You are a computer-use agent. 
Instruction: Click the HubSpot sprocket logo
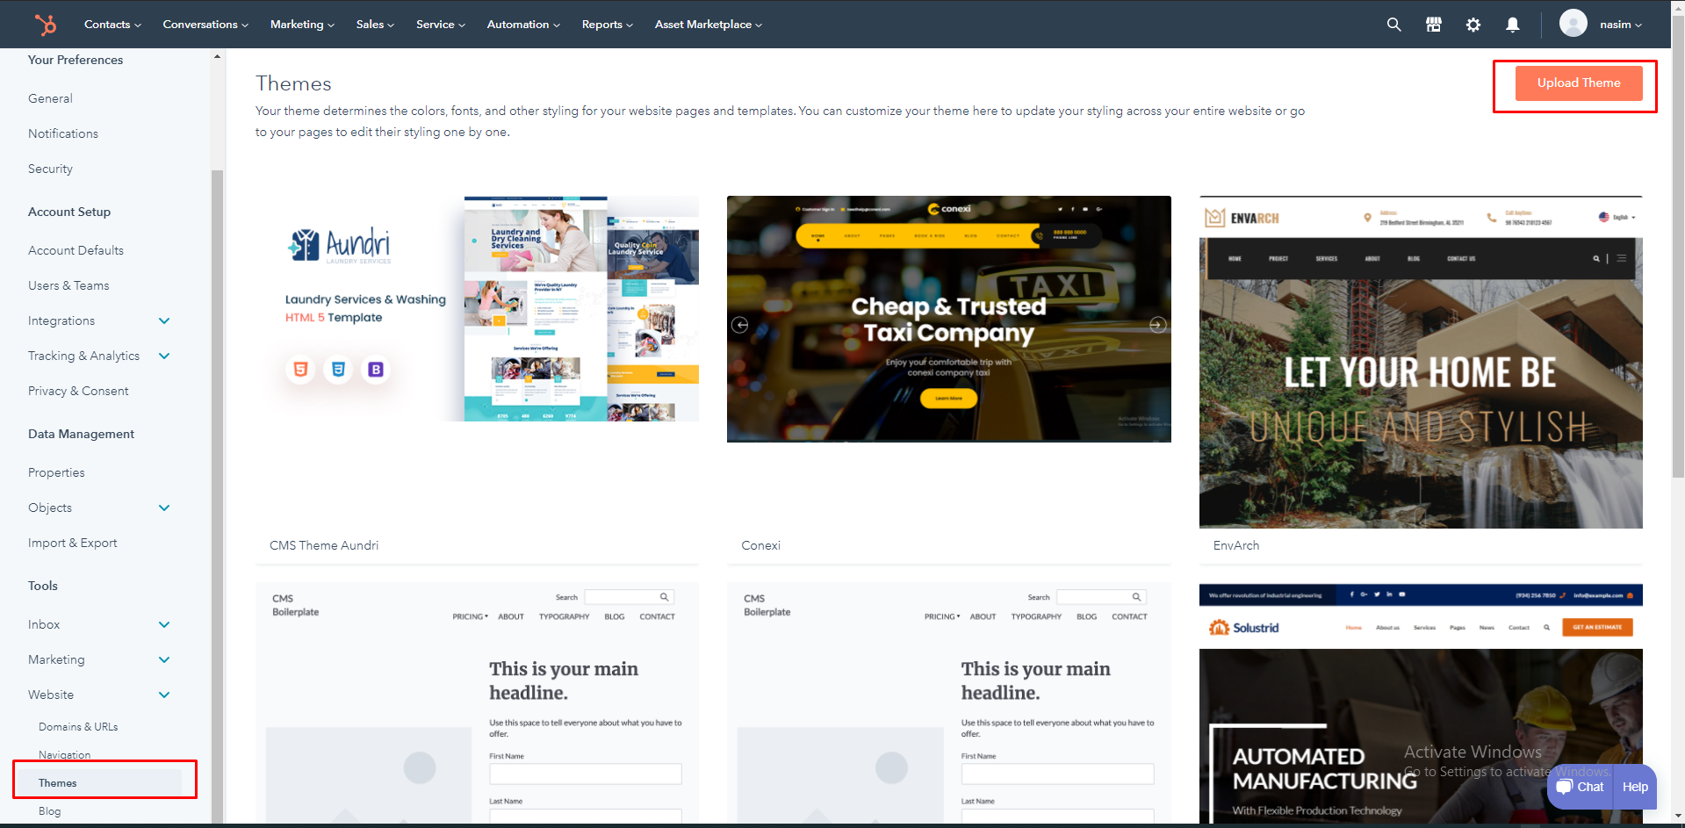(x=46, y=25)
